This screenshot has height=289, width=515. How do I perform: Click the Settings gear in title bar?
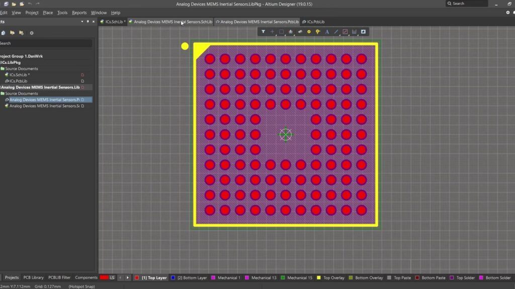508,13
